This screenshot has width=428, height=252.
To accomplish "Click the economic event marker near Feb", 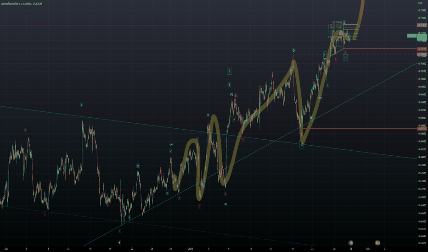I will [377, 242].
